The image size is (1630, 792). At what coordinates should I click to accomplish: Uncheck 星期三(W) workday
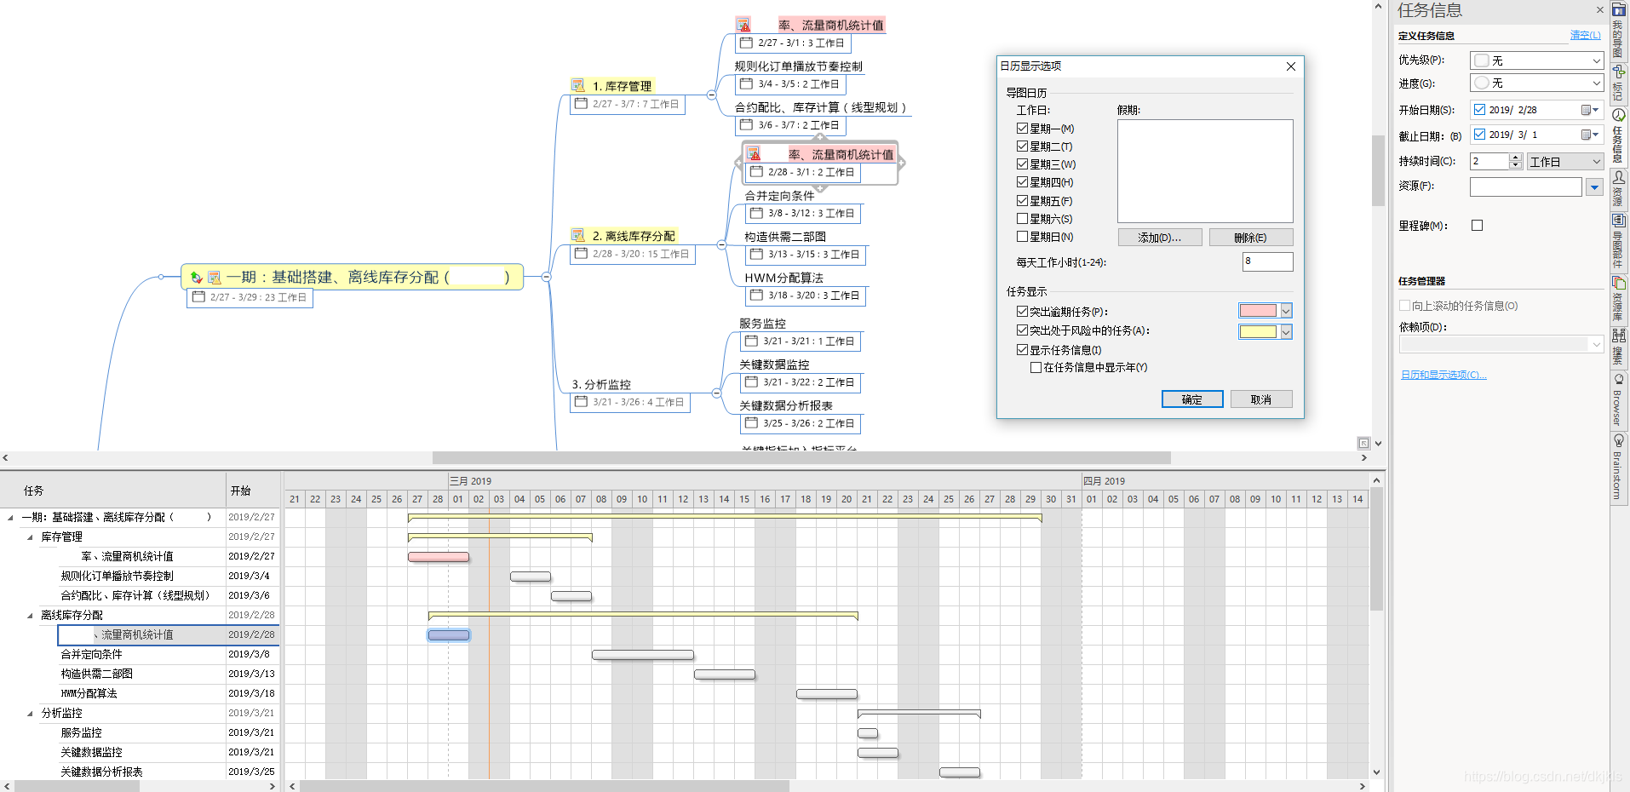1022,164
